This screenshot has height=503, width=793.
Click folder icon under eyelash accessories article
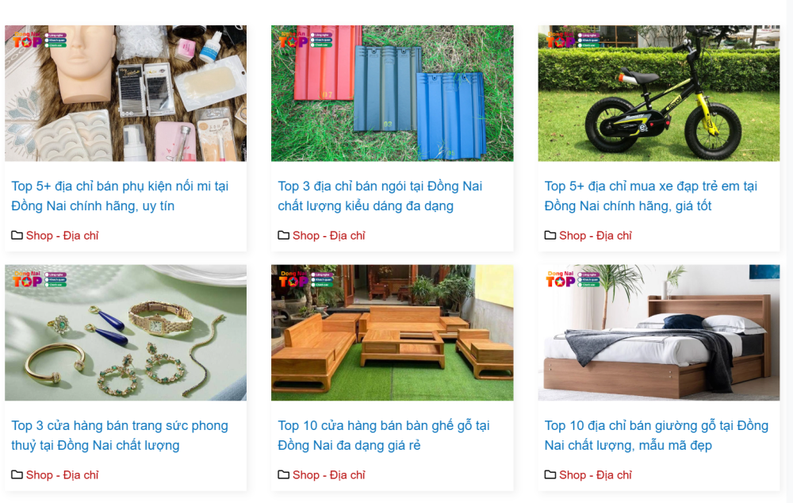17,236
